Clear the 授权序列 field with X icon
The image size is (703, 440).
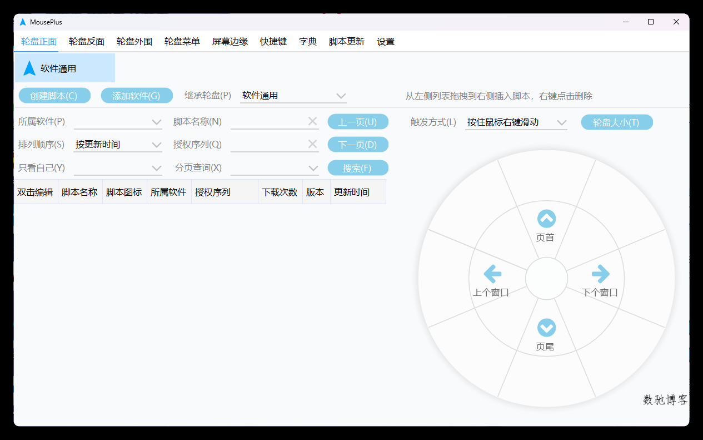tap(312, 144)
